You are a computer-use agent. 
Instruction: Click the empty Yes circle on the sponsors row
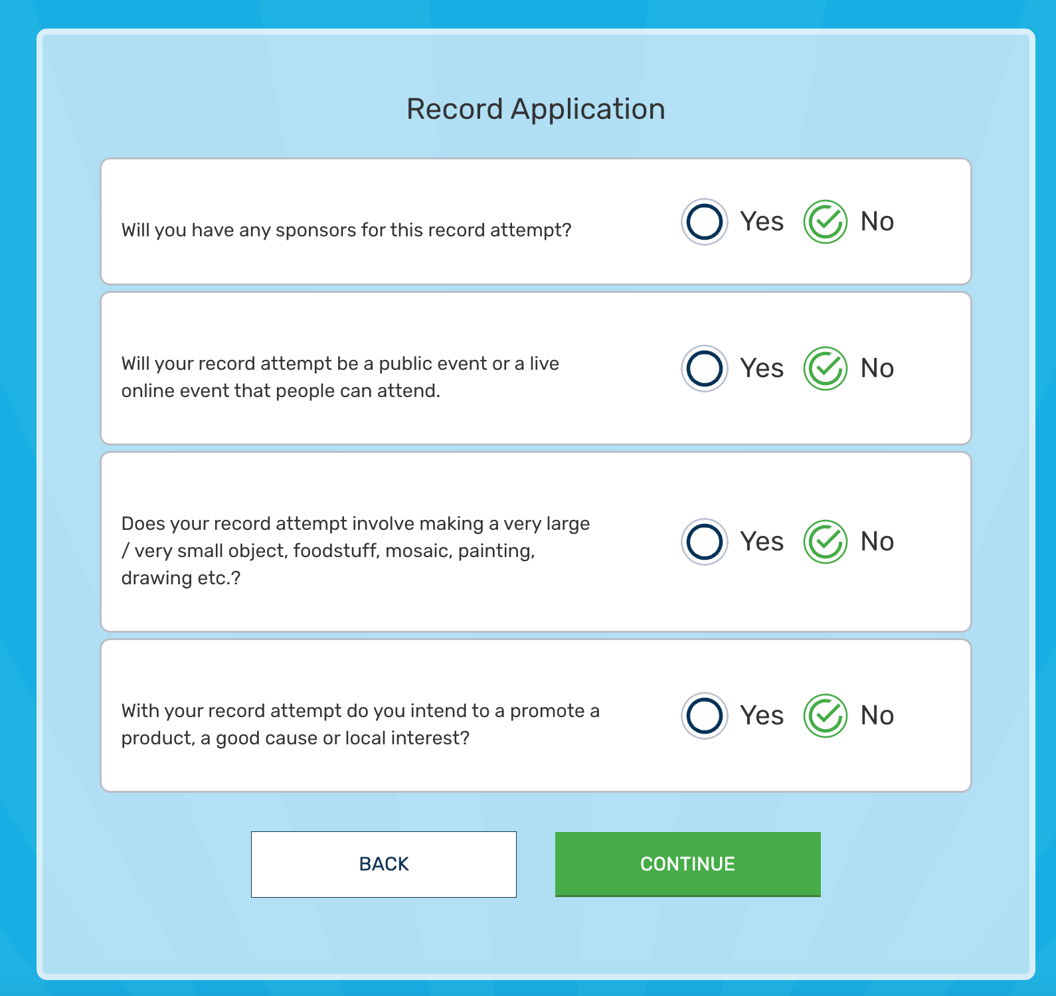pyautogui.click(x=704, y=222)
